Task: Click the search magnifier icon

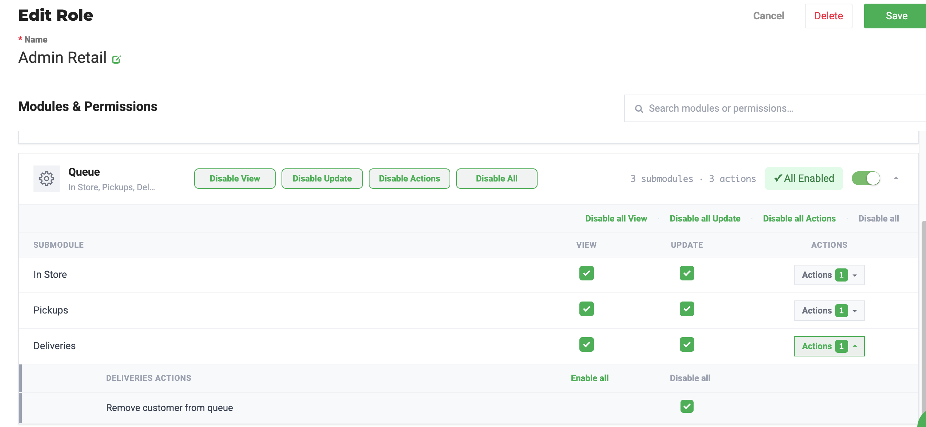Action: tap(639, 109)
